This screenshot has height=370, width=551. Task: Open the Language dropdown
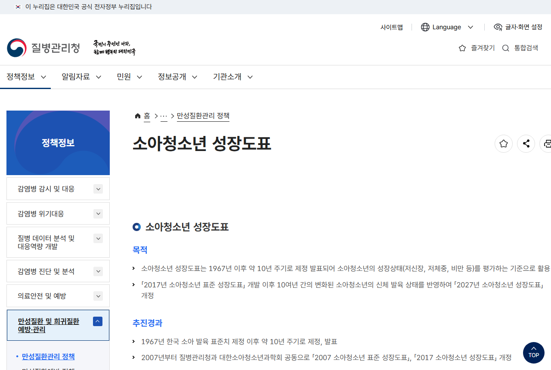(447, 27)
